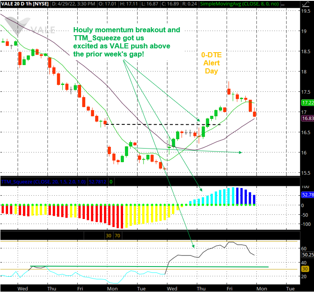
Task: Click the 18.5 price axis label
Action: pos(306,51)
